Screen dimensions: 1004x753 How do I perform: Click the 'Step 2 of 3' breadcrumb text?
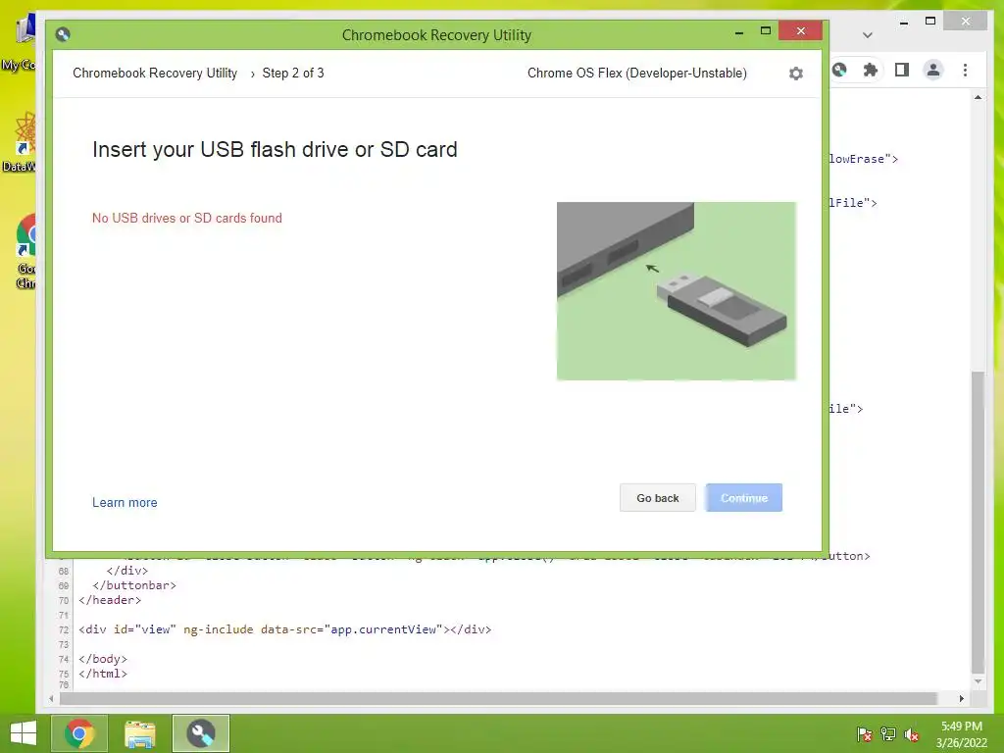(x=292, y=73)
